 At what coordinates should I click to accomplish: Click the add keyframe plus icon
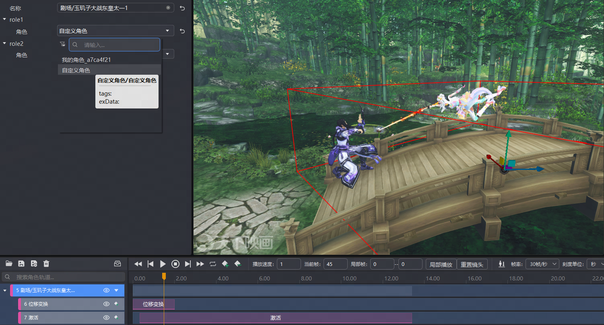225,264
